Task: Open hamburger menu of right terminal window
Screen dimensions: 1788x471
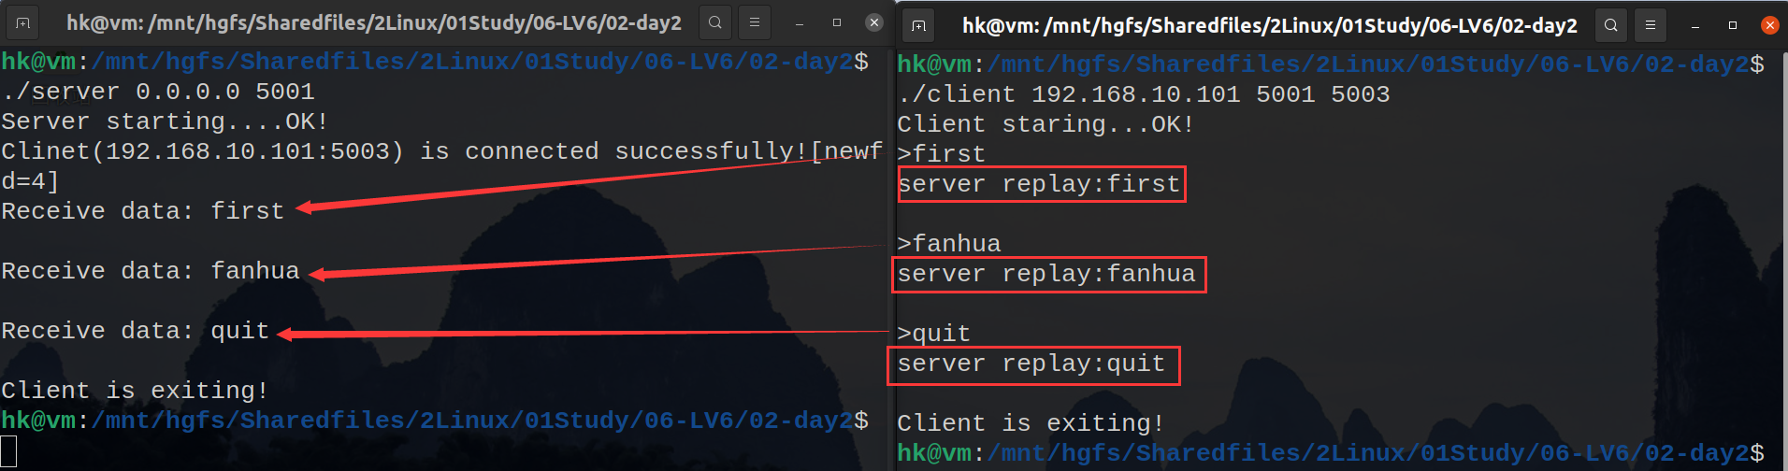Action: point(1651,25)
